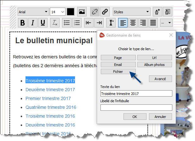This screenshot has height=141, width=195.
Task: Decrease the paragraph indent
Action: [89, 23]
